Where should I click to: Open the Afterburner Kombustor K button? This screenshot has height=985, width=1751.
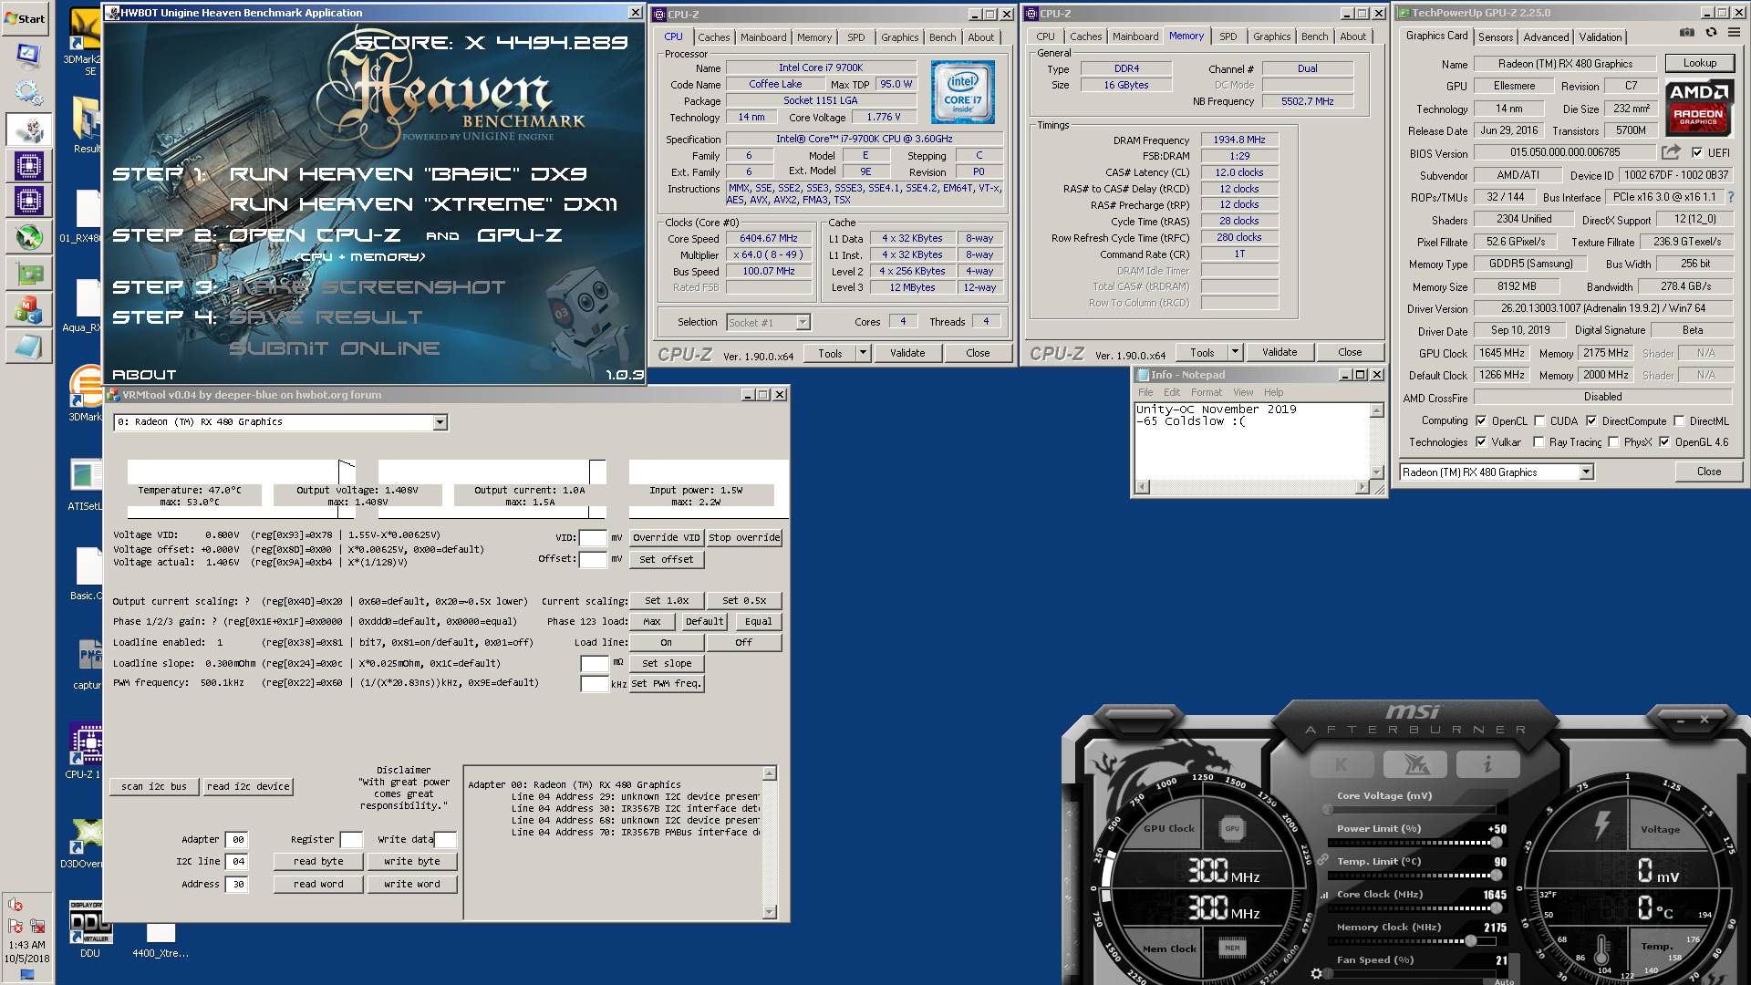[1342, 764]
